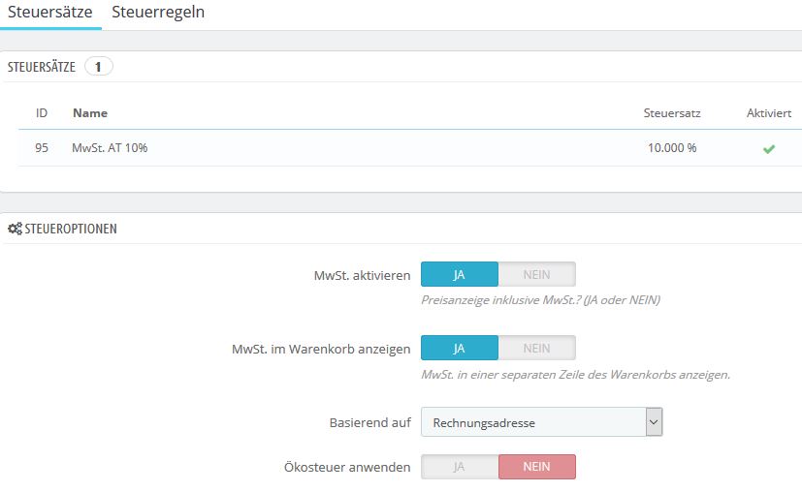Open the MwSt. AT 10% tax entry
802x492 pixels.
tap(110, 149)
